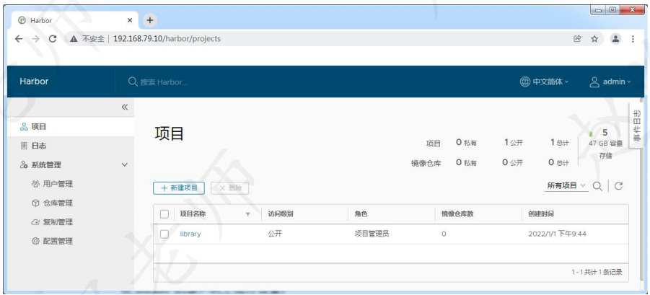Open the 中文简体 language dropdown
The width and height of the screenshot is (650, 295).
544,82
